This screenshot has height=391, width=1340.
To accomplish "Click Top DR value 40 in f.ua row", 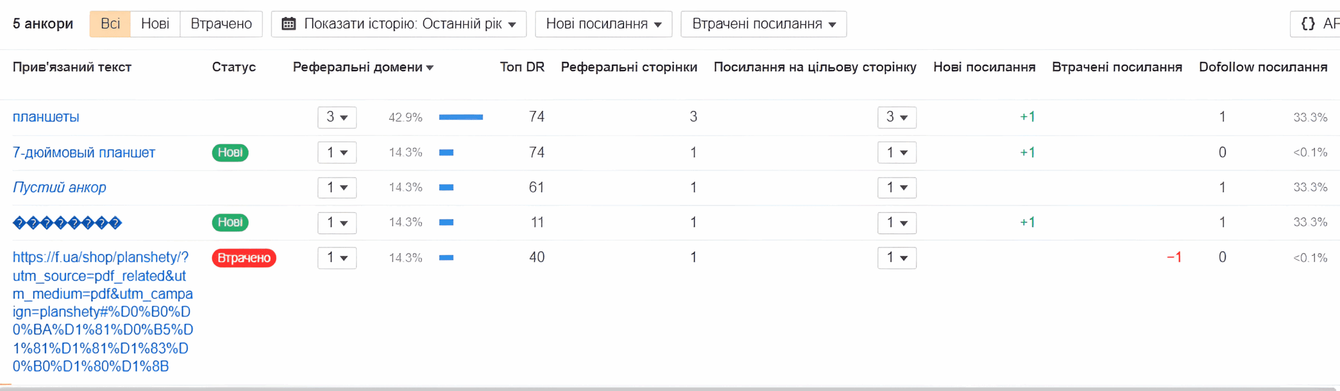I will coord(537,257).
